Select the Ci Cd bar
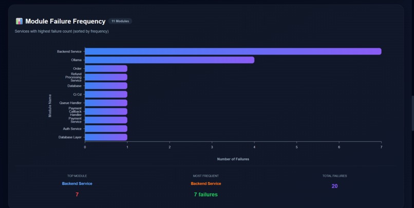The width and height of the screenshot is (414, 208). pos(106,94)
